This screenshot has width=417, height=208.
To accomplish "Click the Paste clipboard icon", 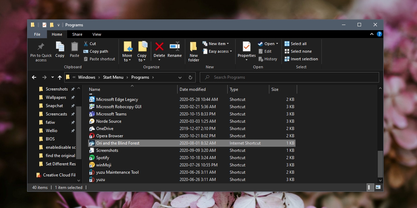I will tap(74, 47).
